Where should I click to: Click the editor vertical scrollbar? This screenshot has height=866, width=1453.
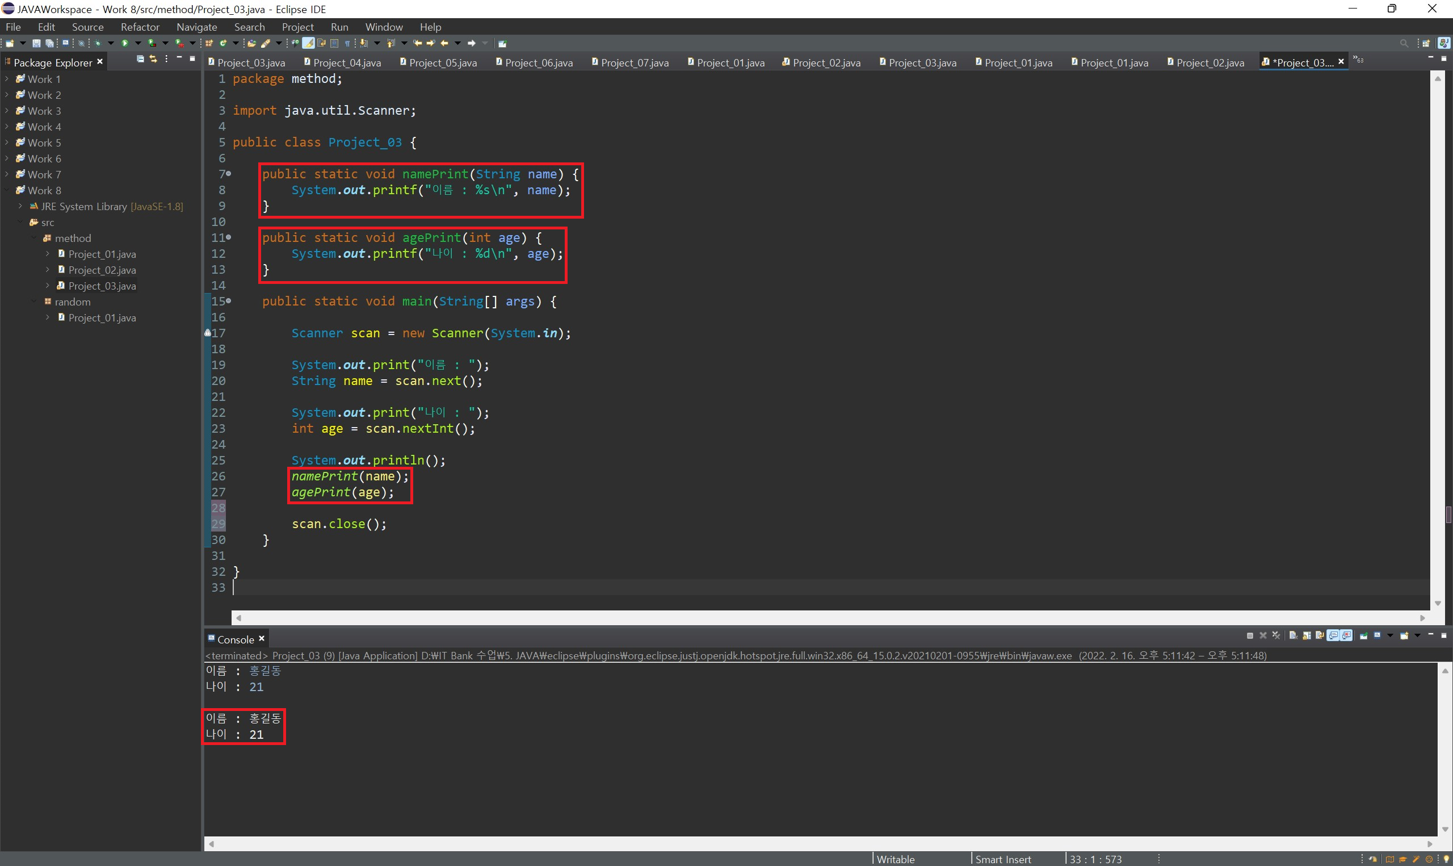click(x=1438, y=338)
